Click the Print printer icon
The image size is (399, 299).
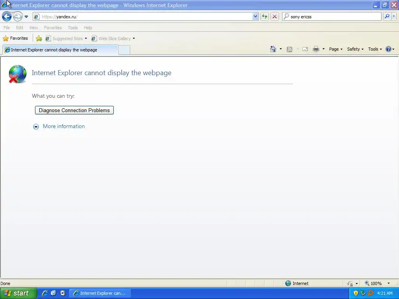pos(316,49)
